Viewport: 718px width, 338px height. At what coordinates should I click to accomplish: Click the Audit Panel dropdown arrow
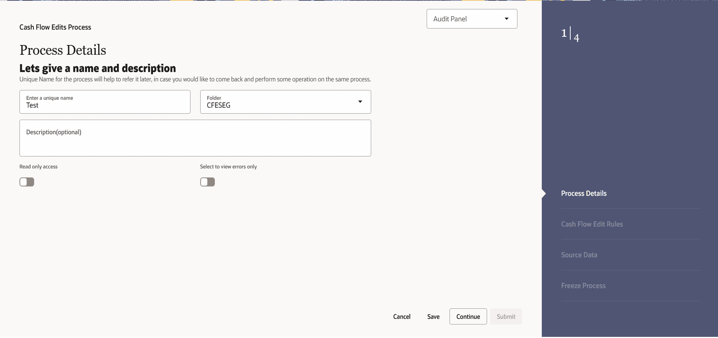click(507, 19)
